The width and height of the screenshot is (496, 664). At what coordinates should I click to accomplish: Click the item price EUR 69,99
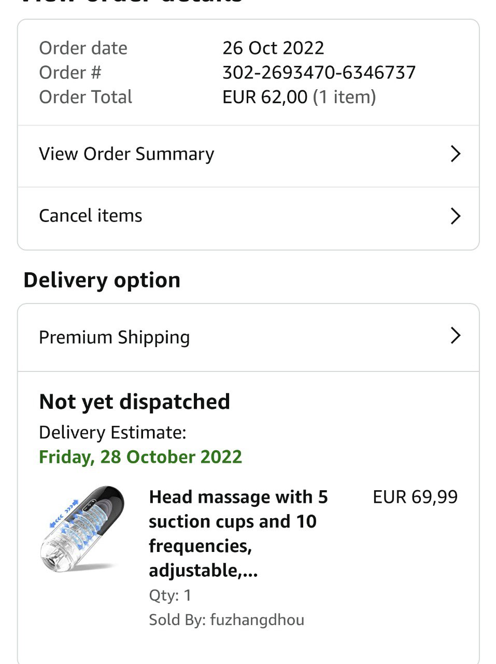coord(415,497)
